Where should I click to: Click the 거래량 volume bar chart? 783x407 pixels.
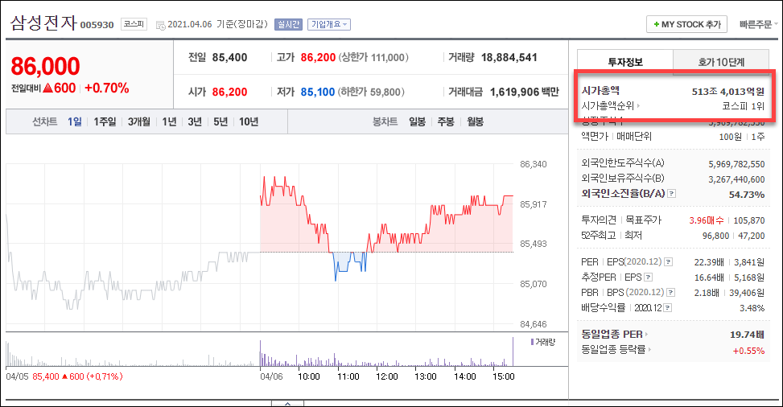pos(260,352)
